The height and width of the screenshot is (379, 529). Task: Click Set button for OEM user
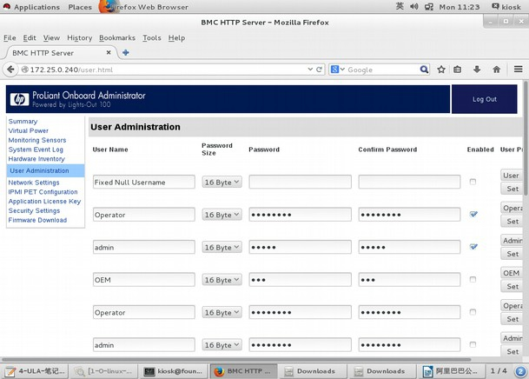pos(512,287)
